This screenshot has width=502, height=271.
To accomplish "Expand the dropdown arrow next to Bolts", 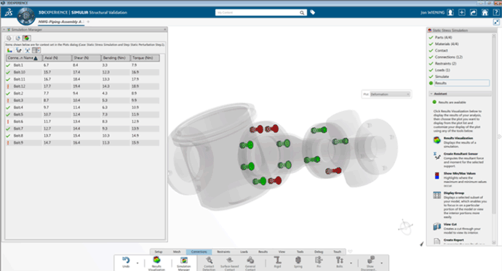I will pos(351,263).
